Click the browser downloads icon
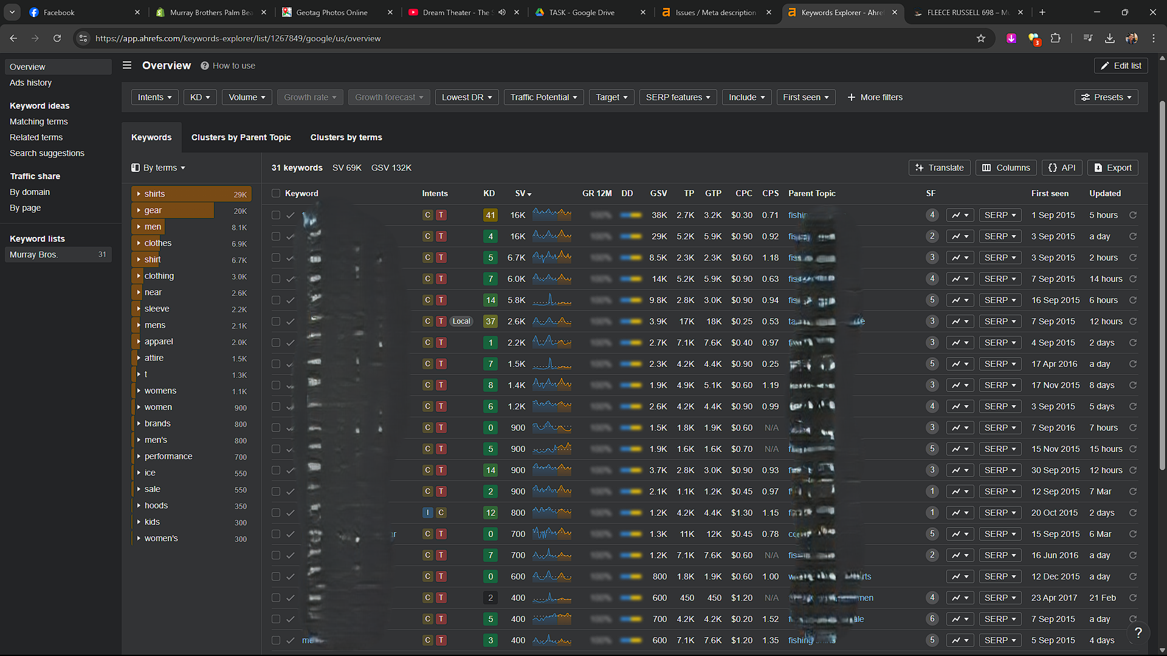This screenshot has height=656, width=1167. (x=1109, y=38)
